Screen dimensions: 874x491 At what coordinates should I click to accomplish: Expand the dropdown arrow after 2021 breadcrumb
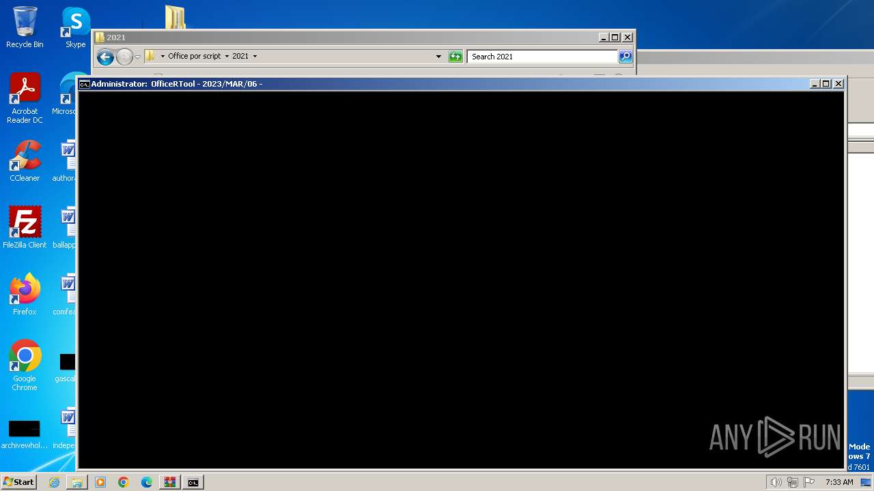click(x=255, y=56)
